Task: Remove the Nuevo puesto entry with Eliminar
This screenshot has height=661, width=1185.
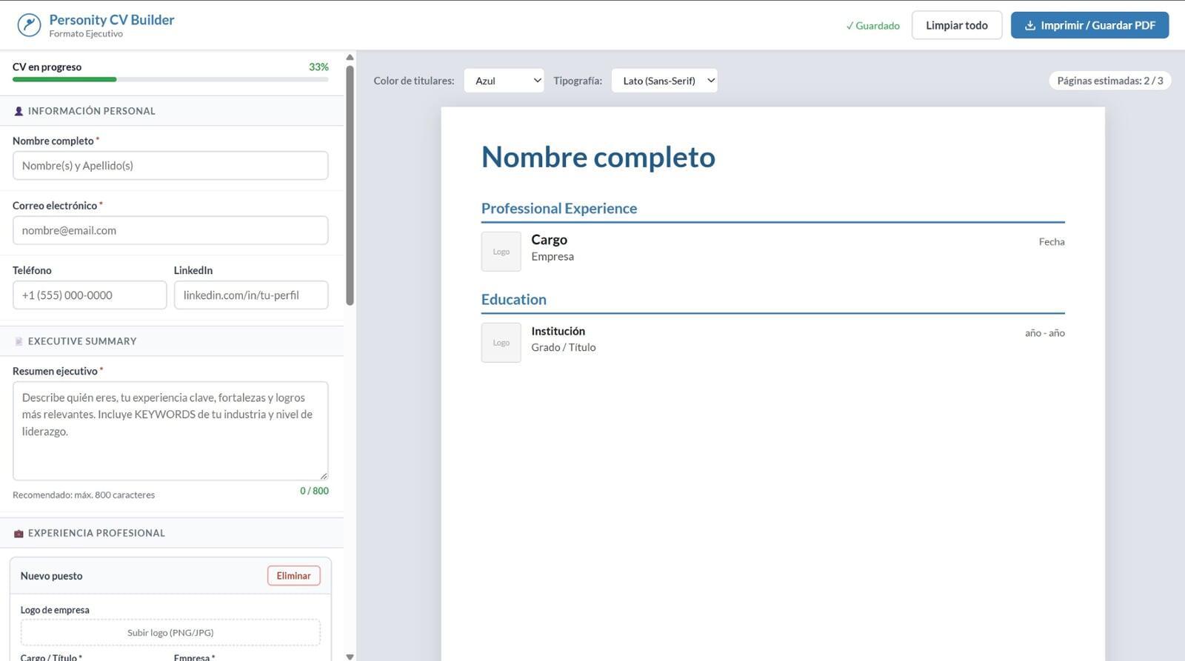Action: [x=293, y=576]
